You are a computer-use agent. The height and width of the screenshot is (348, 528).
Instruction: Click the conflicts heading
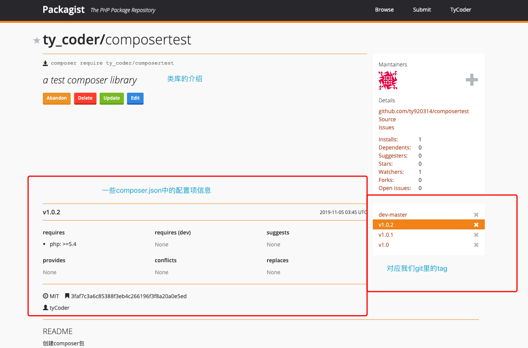tap(166, 260)
